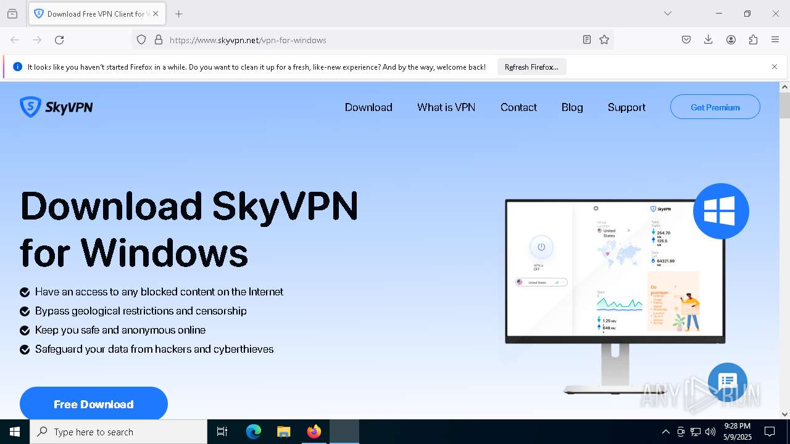Show hidden system tray icons chevron
The image size is (790, 444).
click(x=665, y=432)
